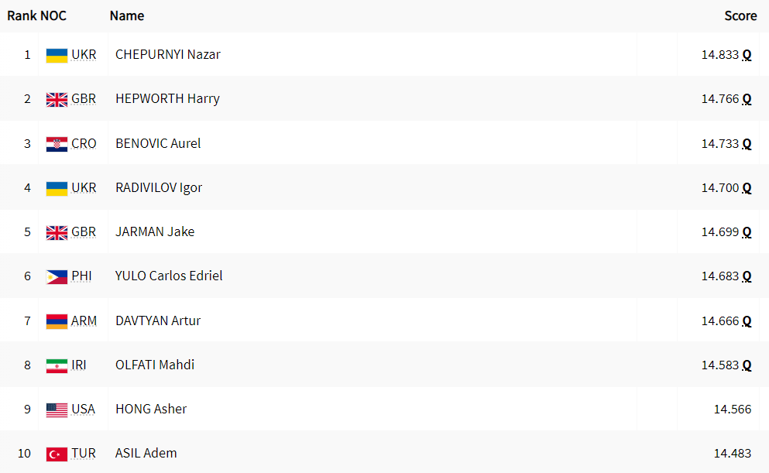Click the Rank column header
Image resolution: width=769 pixels, height=473 pixels.
click(x=22, y=15)
